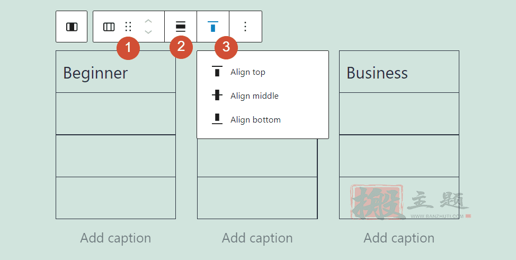Move the column down with the down chevron
516x260 pixels.
click(x=148, y=32)
